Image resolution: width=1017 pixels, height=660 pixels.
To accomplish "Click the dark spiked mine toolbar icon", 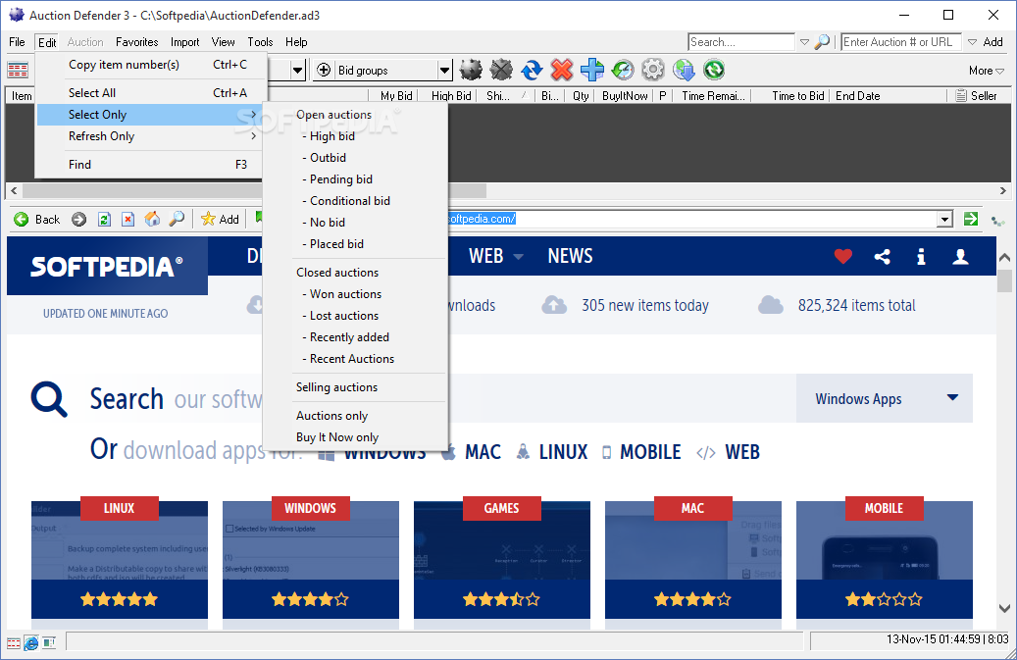I will [x=471, y=70].
